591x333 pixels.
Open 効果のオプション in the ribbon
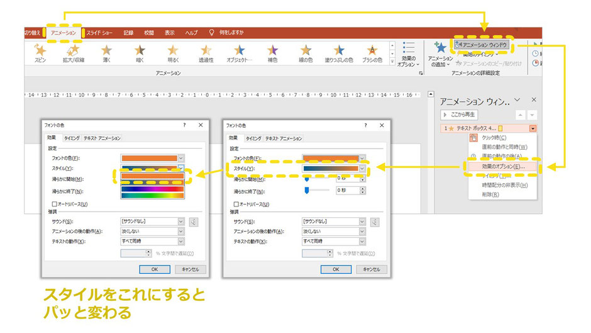coord(408,54)
